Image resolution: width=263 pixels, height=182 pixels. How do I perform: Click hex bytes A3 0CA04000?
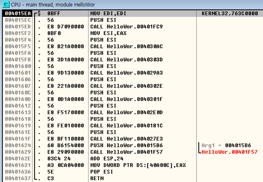(66, 165)
